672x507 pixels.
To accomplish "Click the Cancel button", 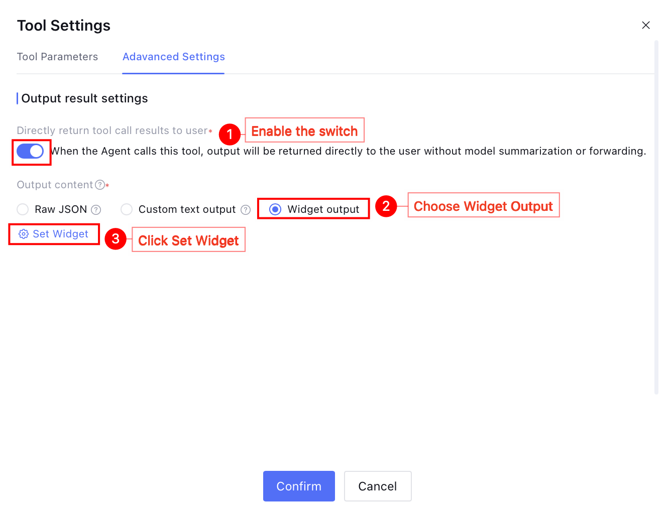I will coord(377,486).
